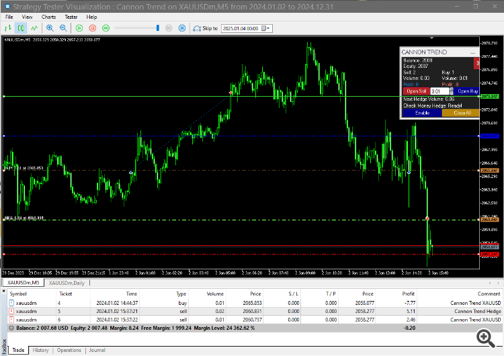The width and height of the screenshot is (504, 356).
Task: Start the visualization with green play button
Action: pos(79,28)
